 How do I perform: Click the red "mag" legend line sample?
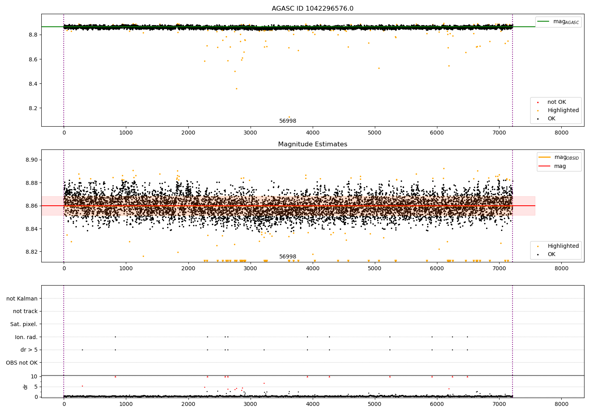coord(545,166)
